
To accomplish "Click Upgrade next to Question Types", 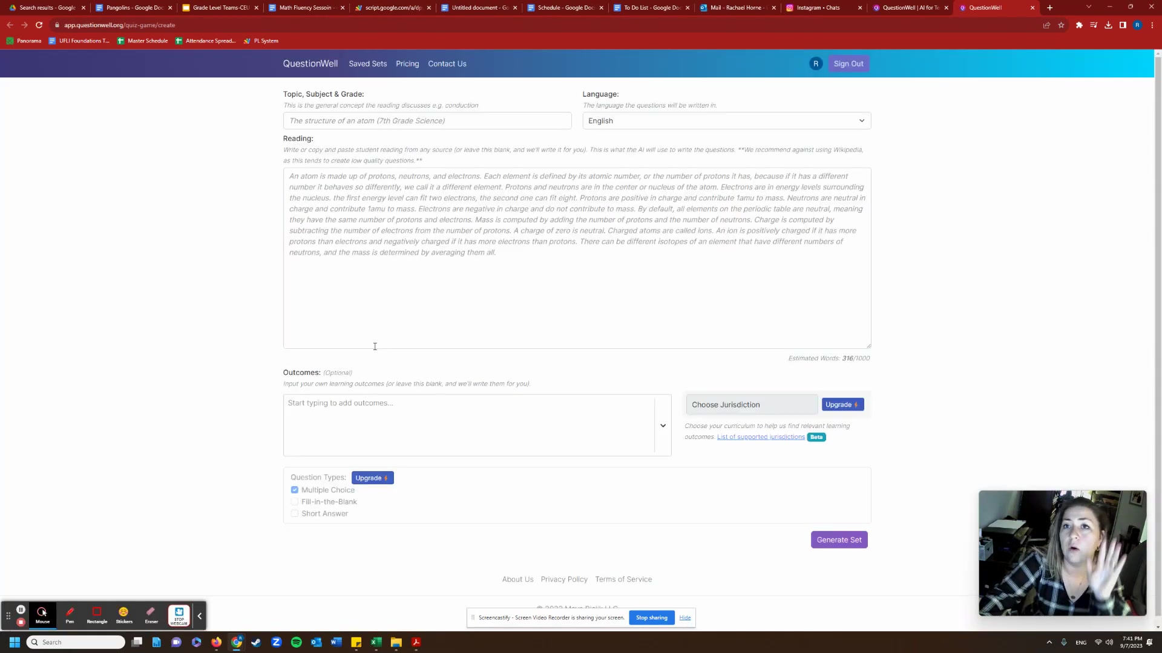I will pos(372,478).
